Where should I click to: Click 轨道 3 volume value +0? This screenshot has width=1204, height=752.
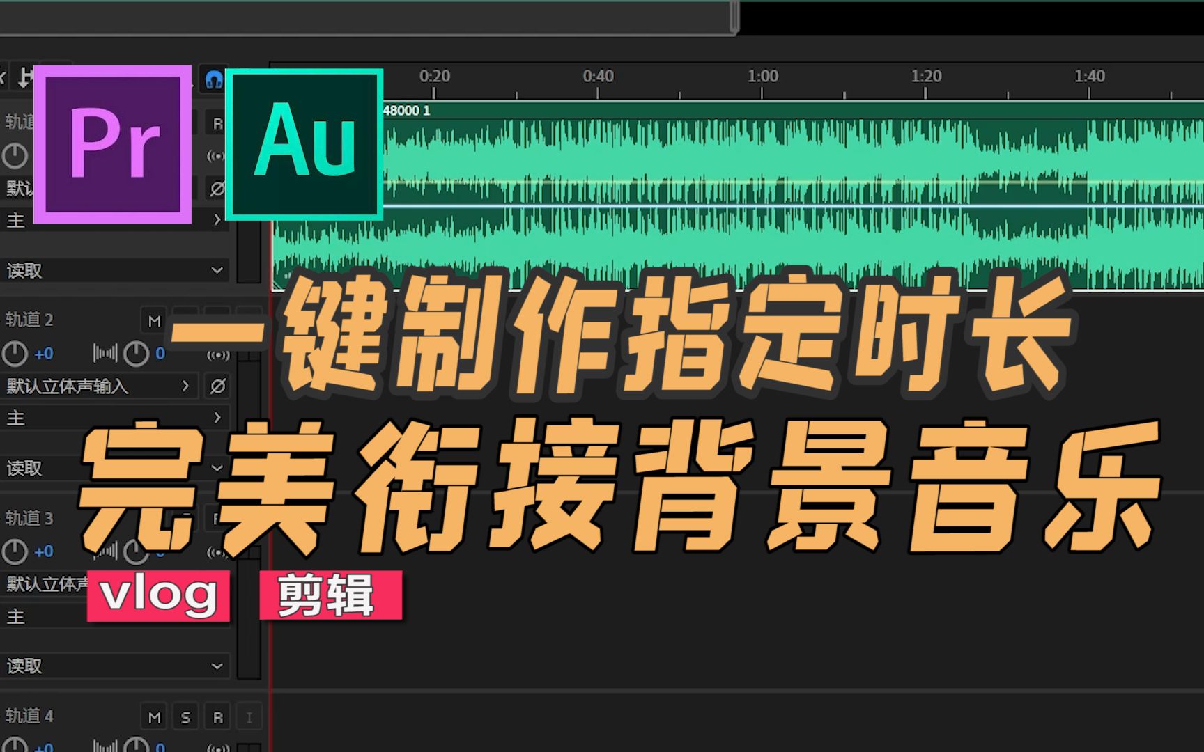(x=43, y=551)
